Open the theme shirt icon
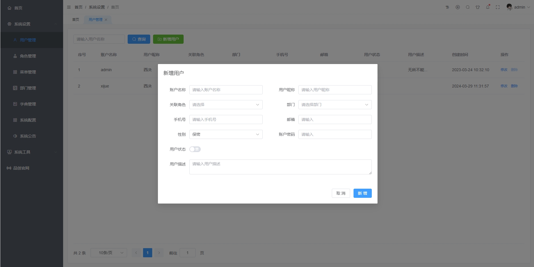 (x=478, y=7)
